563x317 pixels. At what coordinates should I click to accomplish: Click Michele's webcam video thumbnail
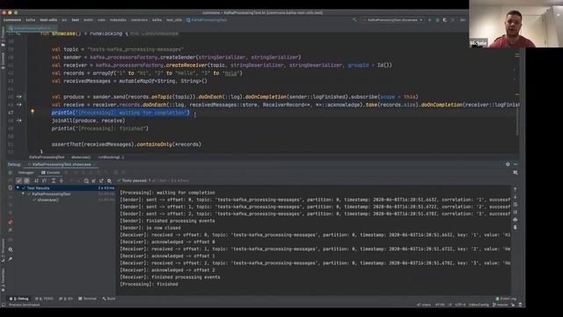[515, 24]
